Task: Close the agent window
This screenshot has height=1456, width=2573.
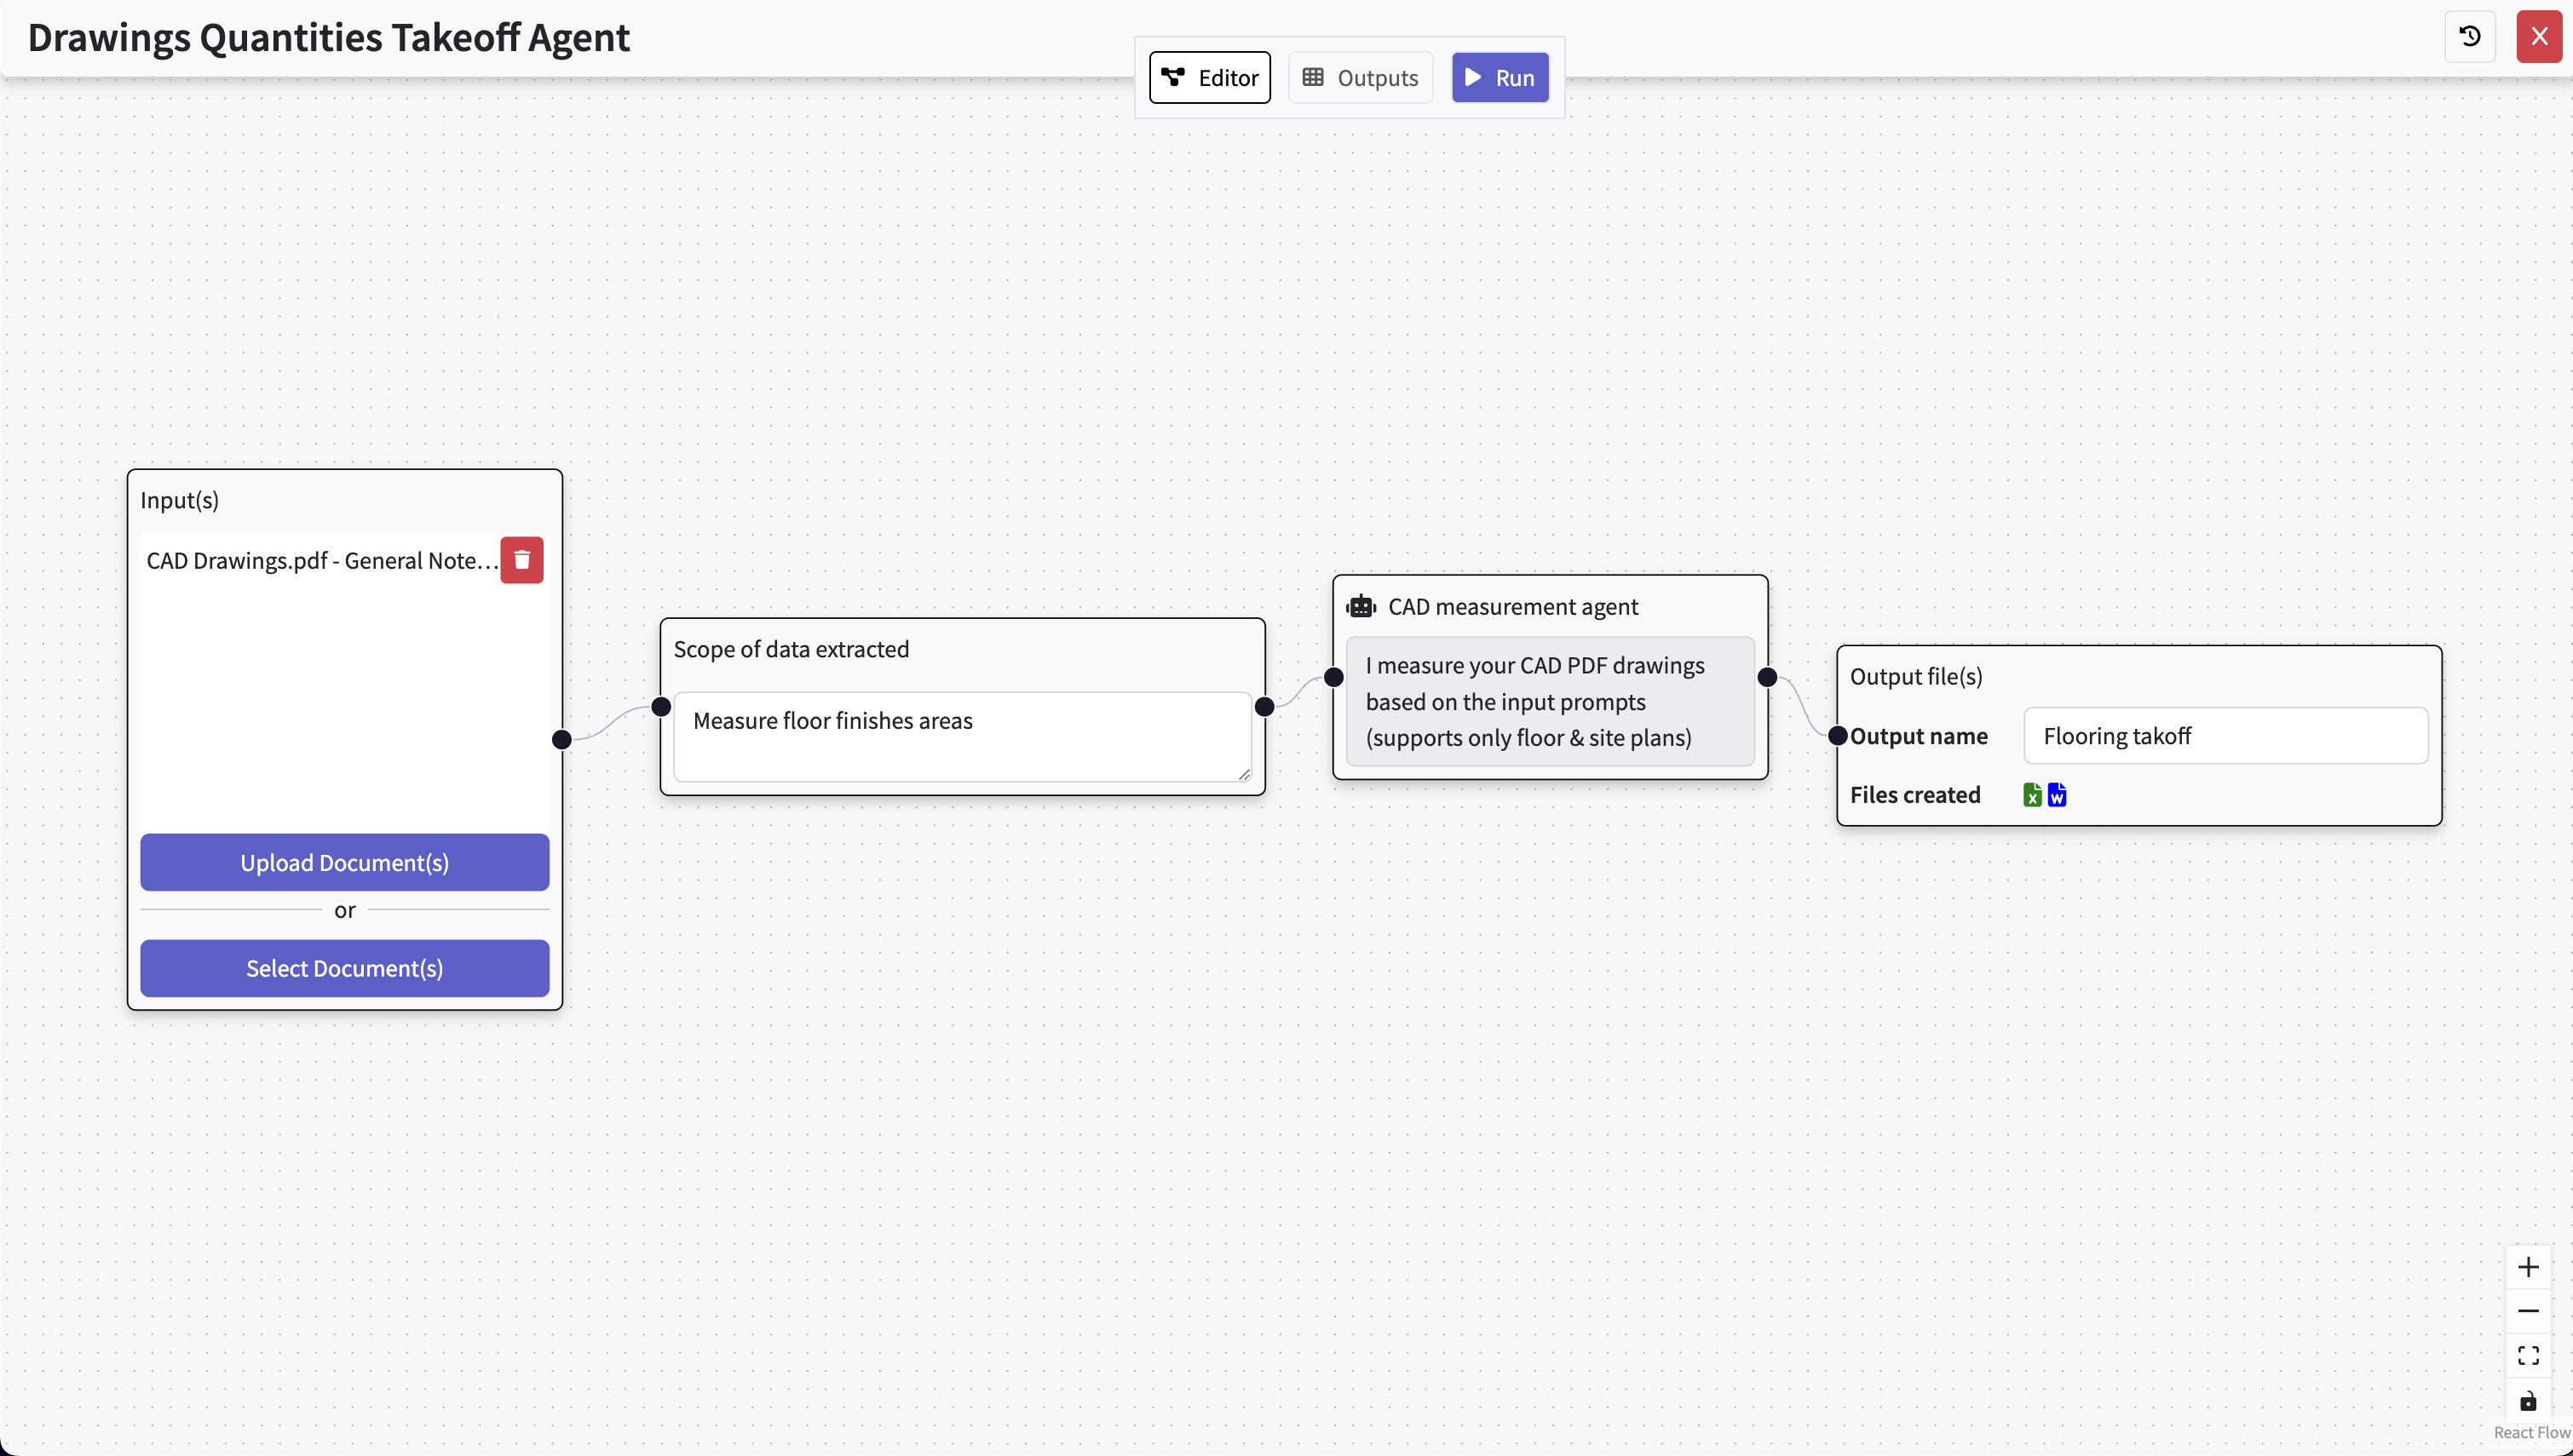Action: [x=2539, y=37]
